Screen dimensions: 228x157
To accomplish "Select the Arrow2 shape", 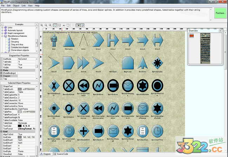I will (x=113, y=40).
